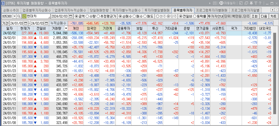Select the 추정평균가 radio button
Screen dimensions: 279x126
pos(98,16)
